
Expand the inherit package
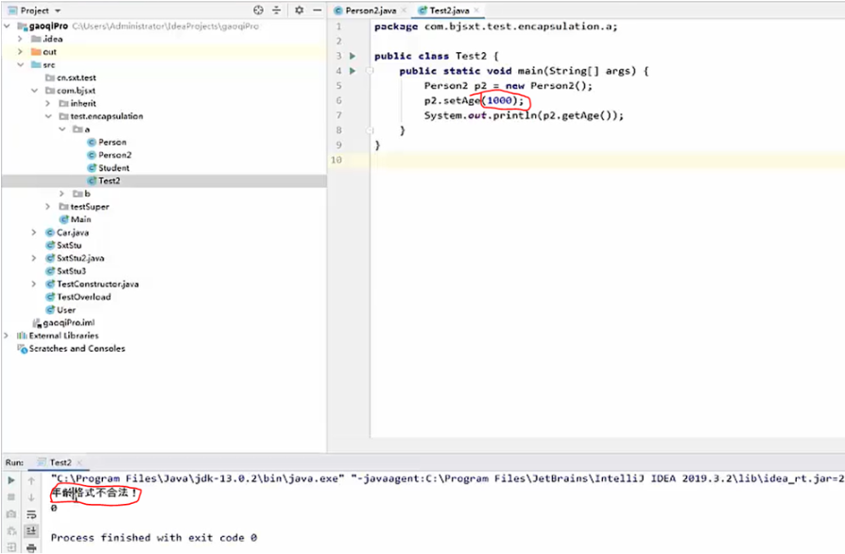click(x=48, y=103)
